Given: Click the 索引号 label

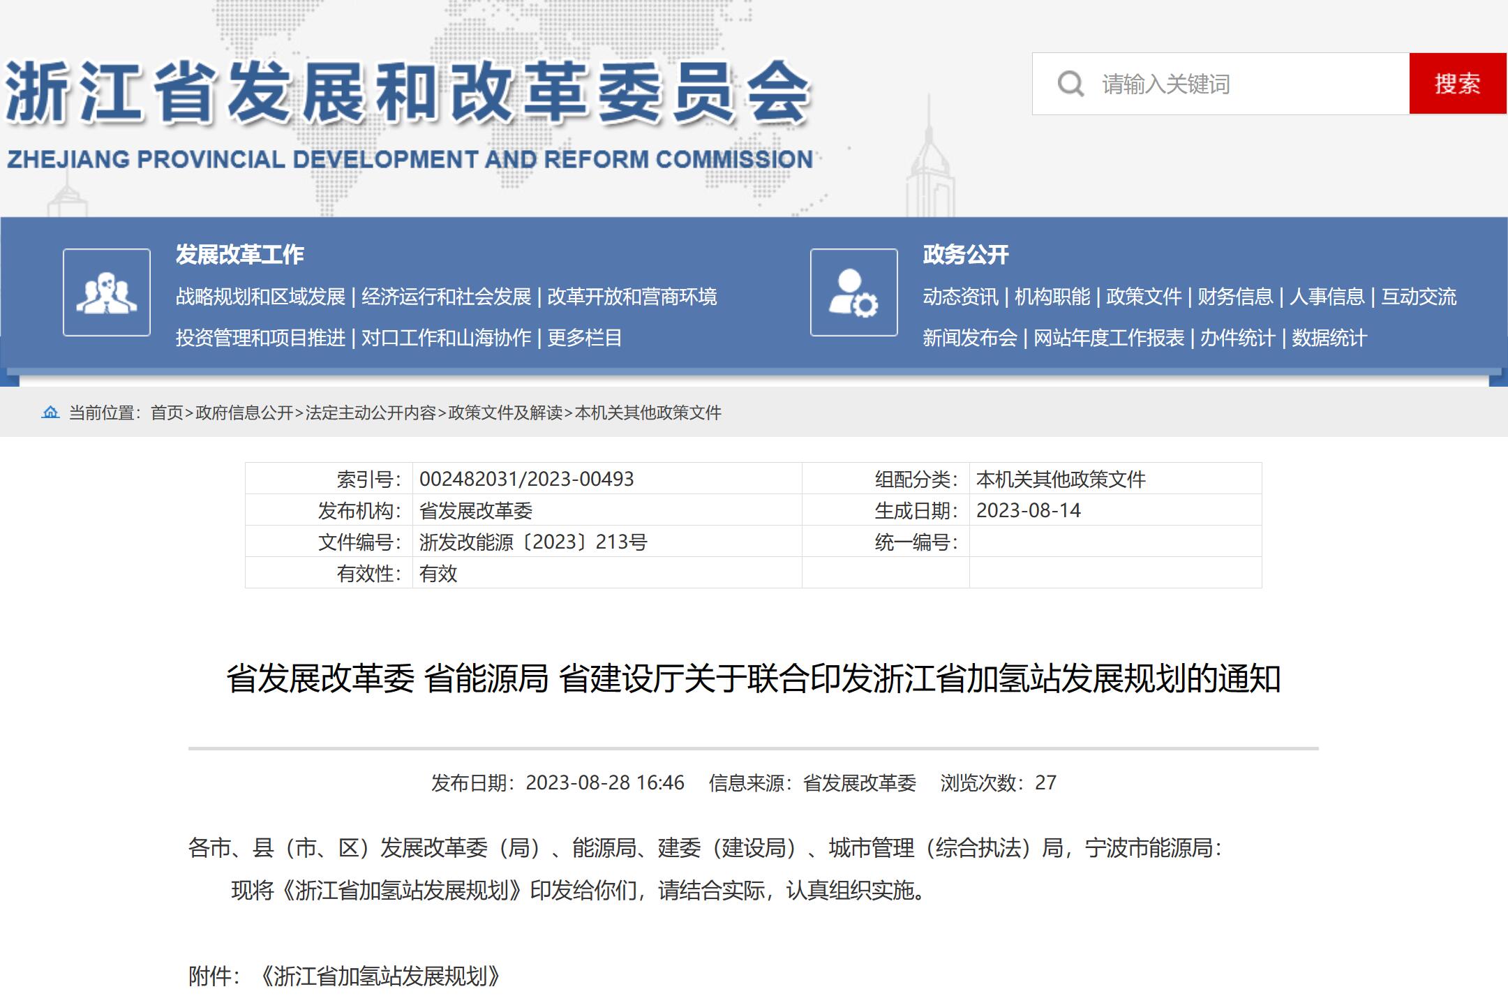Looking at the screenshot, I should point(369,479).
